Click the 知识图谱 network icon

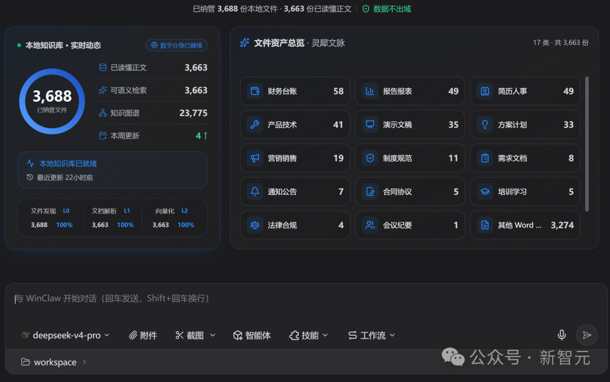coord(103,113)
